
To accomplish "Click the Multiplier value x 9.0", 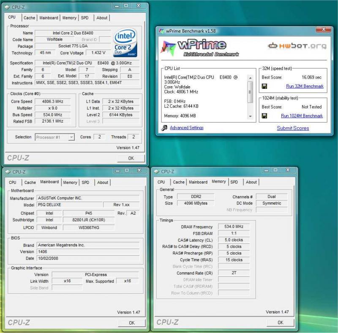I will pyautogui.click(x=52, y=108).
